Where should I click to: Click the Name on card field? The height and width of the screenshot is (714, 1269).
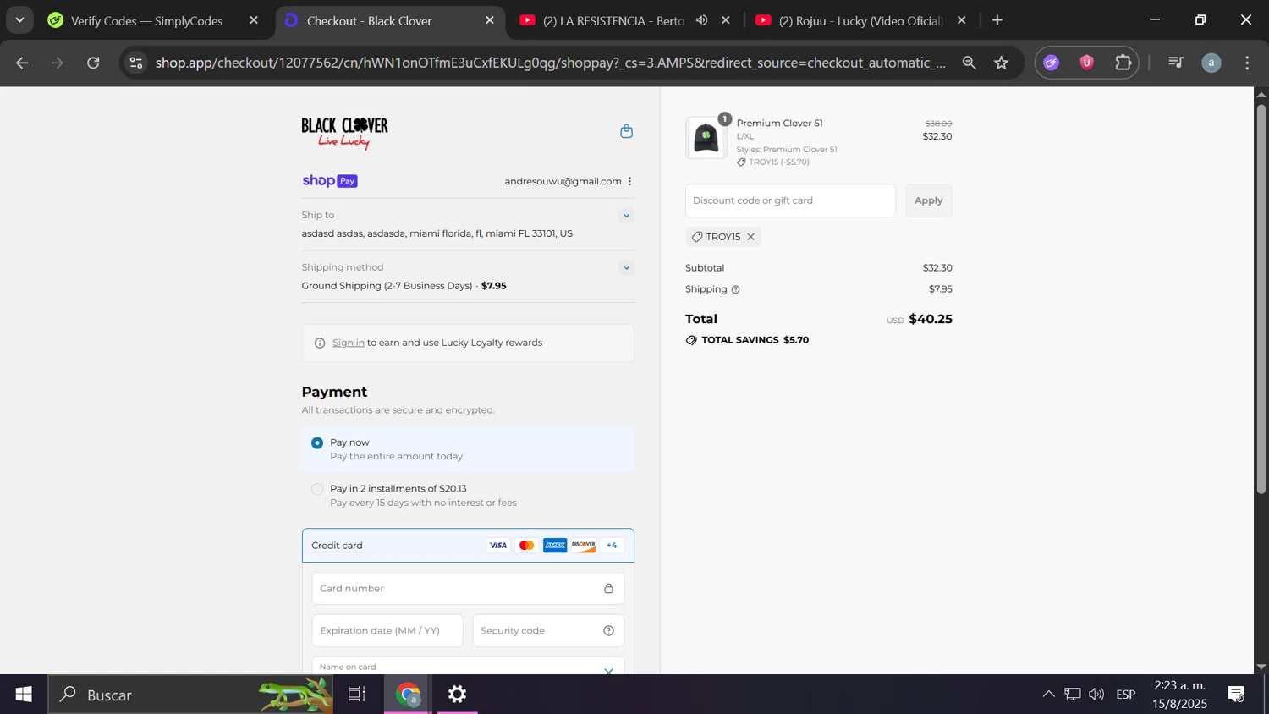pos(468,666)
